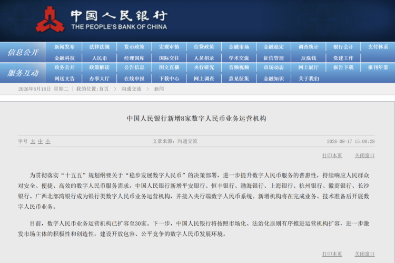The width and height of the screenshot is (395, 263).
Task: Go to 货币政策 section
Action: click(x=134, y=47)
